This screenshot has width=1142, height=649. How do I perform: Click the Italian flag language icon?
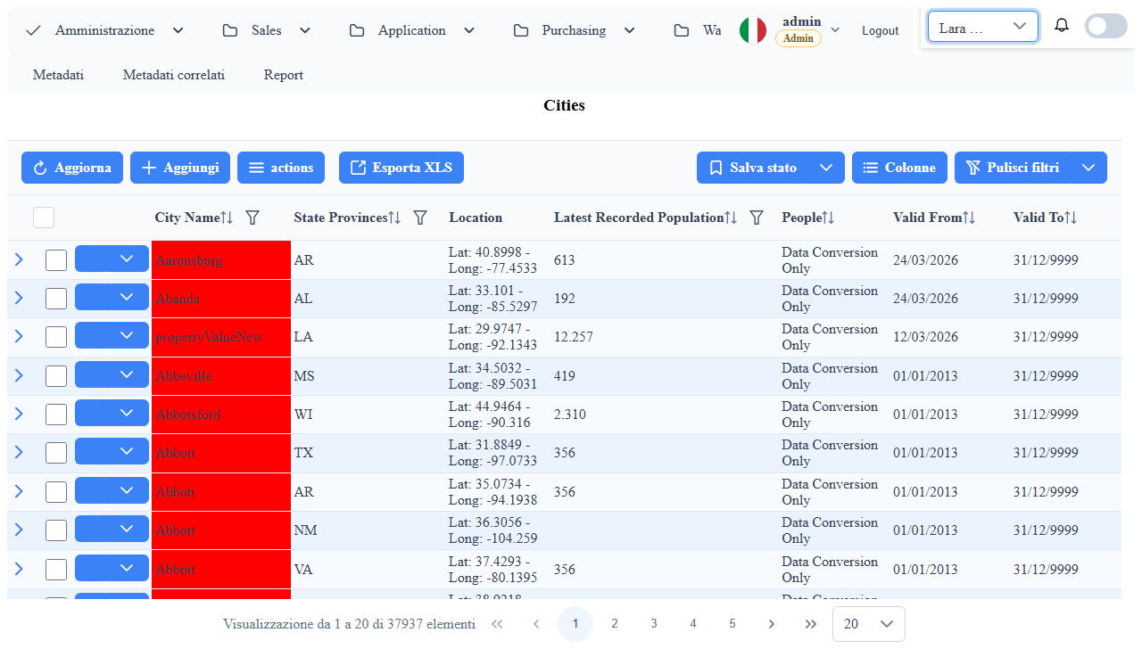pos(753,30)
